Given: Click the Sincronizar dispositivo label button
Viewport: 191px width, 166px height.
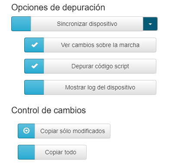Looking at the screenshot, I should pyautogui.click(x=87, y=24).
